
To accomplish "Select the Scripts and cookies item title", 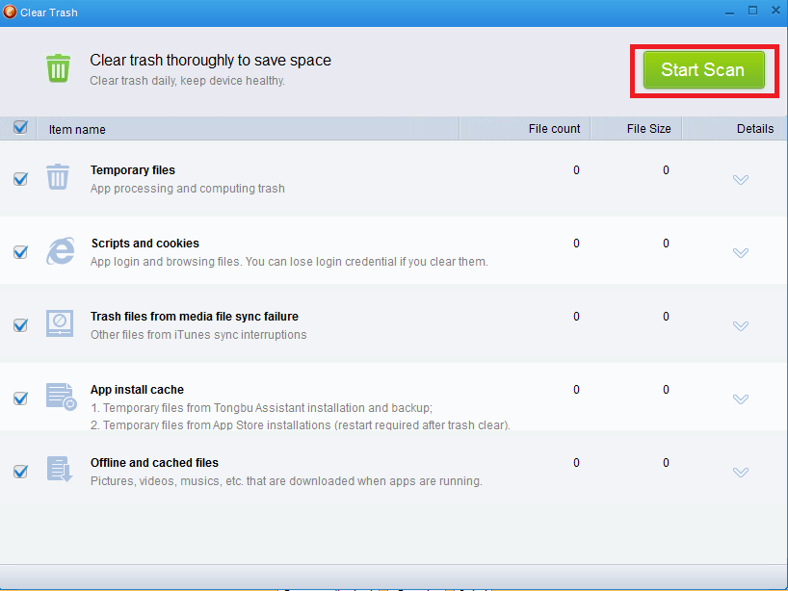I will [145, 244].
